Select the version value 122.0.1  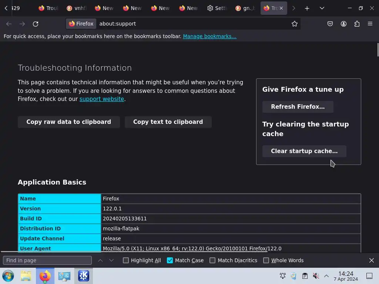click(112, 209)
